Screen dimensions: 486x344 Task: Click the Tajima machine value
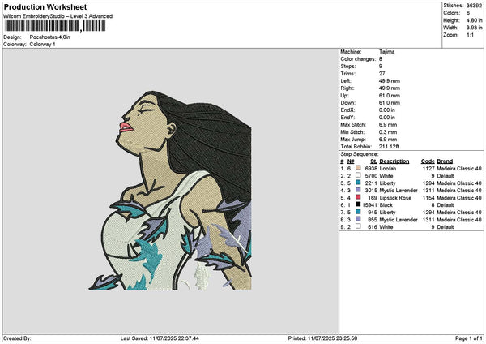(x=387, y=51)
